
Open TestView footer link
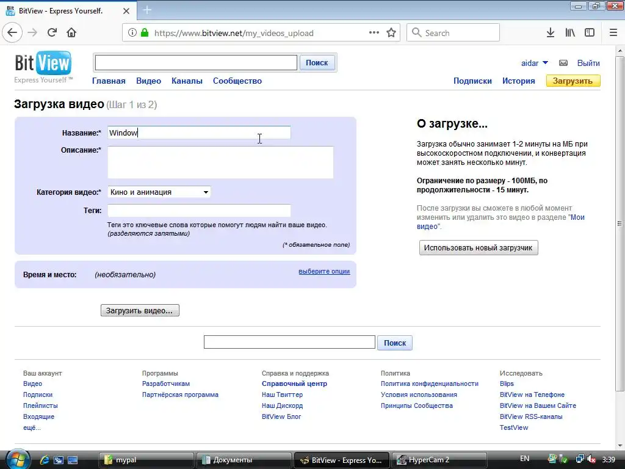tap(514, 427)
